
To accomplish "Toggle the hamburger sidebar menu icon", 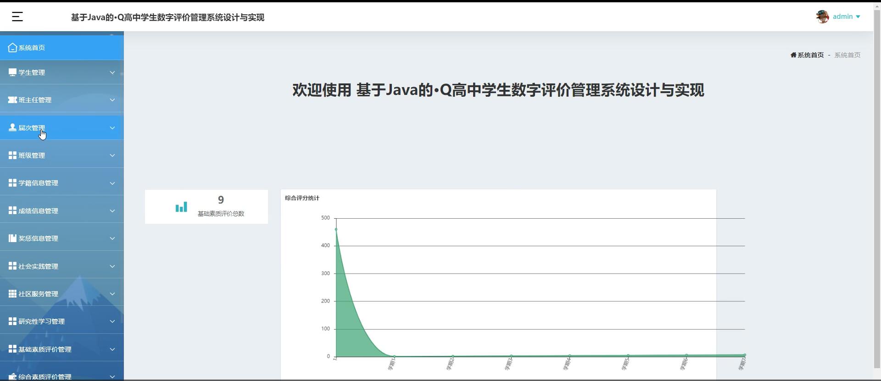I will pos(17,17).
